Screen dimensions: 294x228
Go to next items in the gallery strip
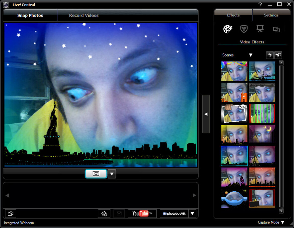pyautogui.click(x=194, y=195)
